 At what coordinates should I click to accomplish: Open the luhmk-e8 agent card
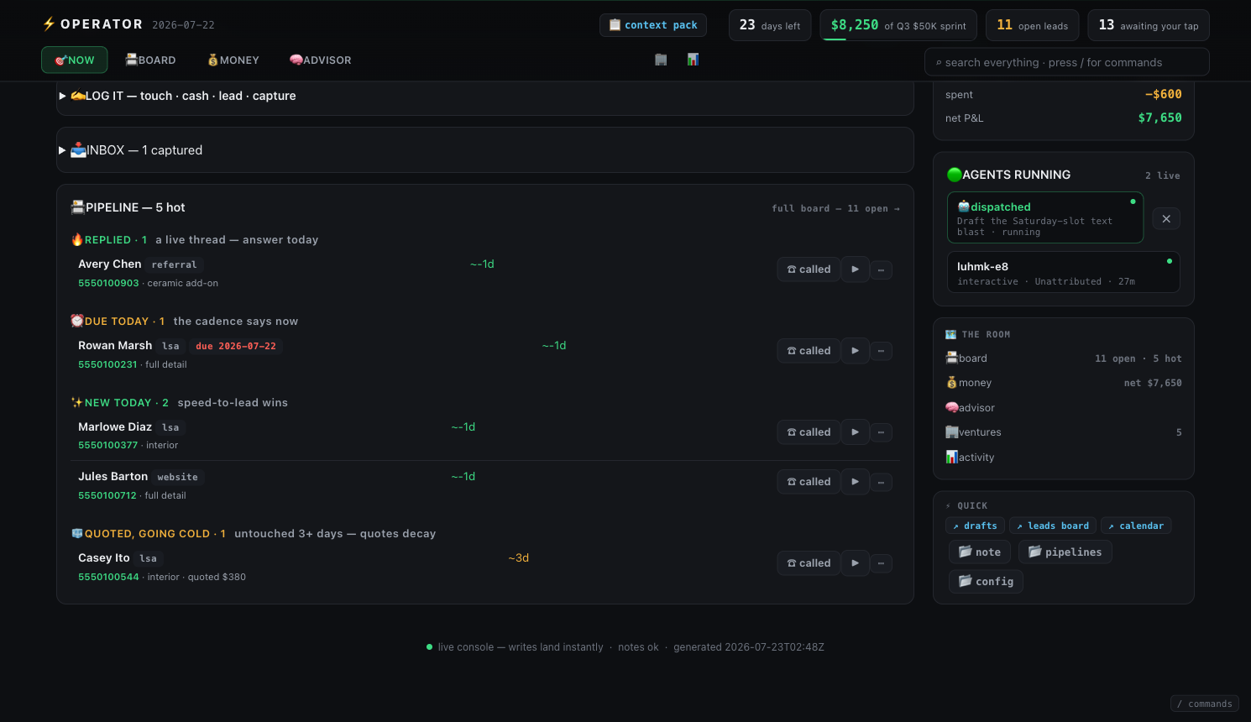(x=1064, y=273)
